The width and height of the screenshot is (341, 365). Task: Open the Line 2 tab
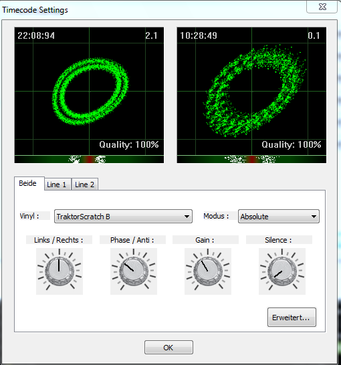85,185
